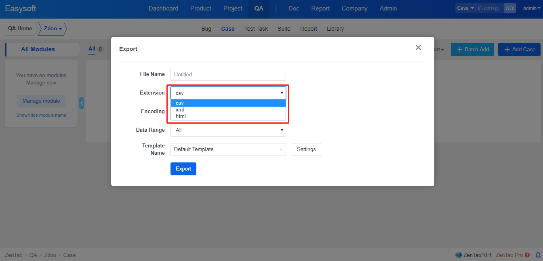Click the ZenTao globe icon in footer
This screenshot has width=543, height=261.
click(x=458, y=255)
